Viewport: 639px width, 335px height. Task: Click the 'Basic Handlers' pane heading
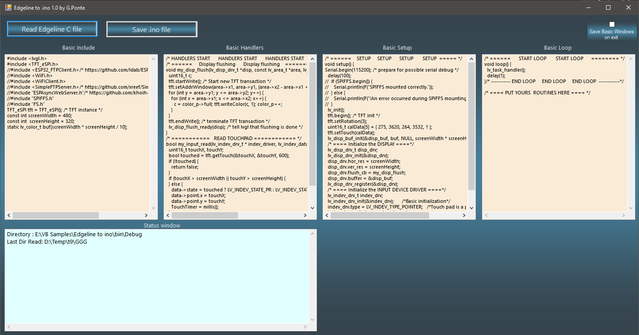pyautogui.click(x=245, y=47)
